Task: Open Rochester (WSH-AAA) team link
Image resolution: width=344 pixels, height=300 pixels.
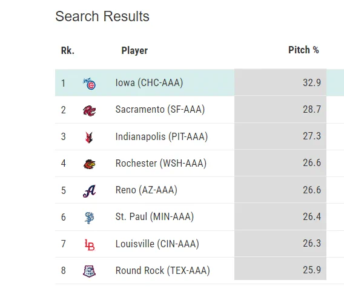Action: click(x=161, y=163)
